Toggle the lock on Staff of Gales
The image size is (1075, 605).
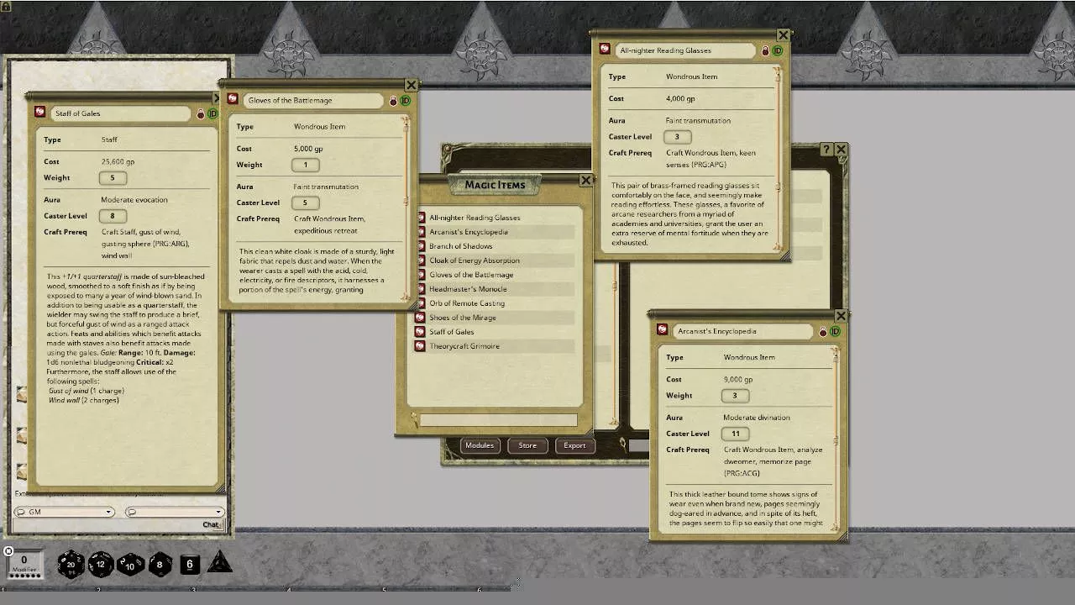click(201, 114)
